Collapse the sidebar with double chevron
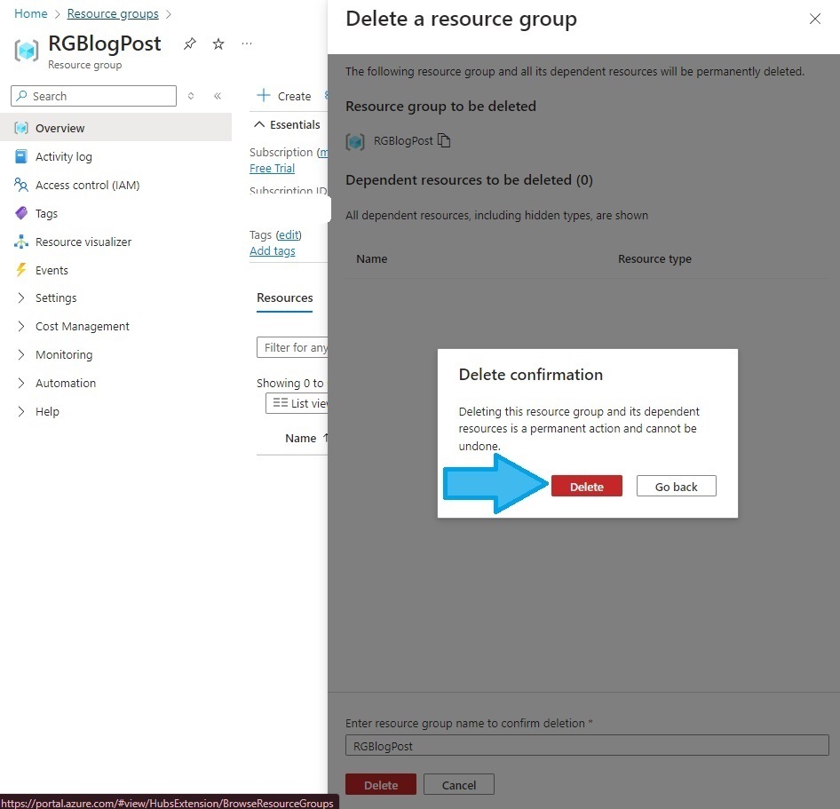Viewport: 840px width, 809px height. pos(218,96)
